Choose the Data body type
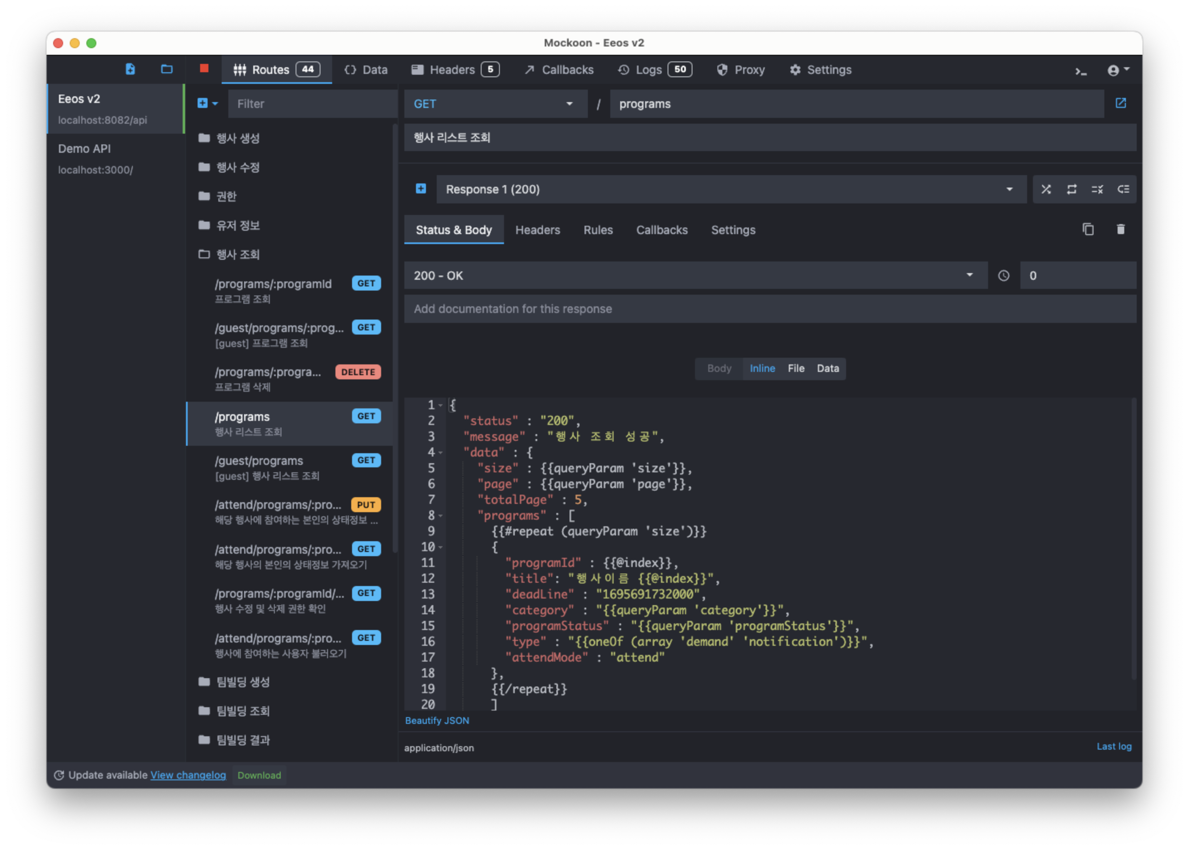The width and height of the screenshot is (1189, 850). [x=828, y=369]
